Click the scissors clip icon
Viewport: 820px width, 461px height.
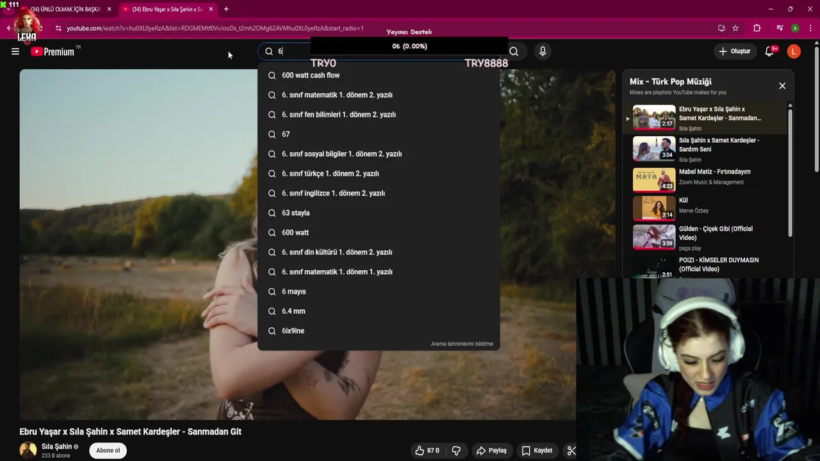571,451
